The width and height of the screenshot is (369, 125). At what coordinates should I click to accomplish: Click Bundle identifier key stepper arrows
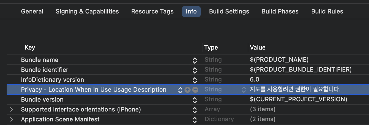(195, 70)
